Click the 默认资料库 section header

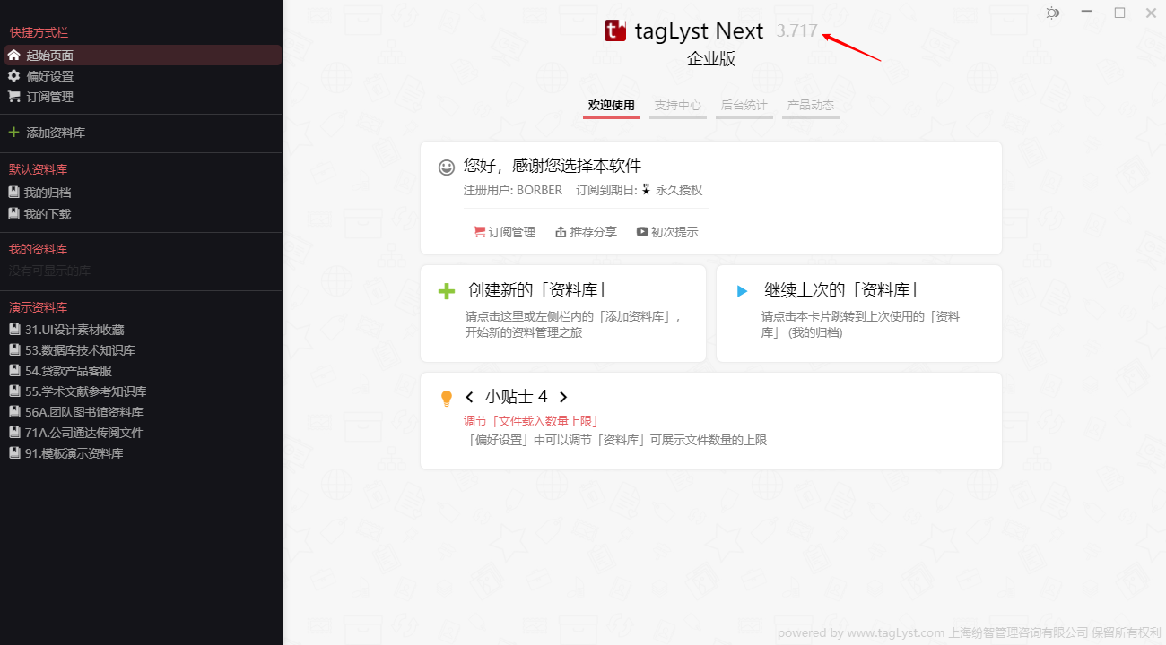click(39, 169)
